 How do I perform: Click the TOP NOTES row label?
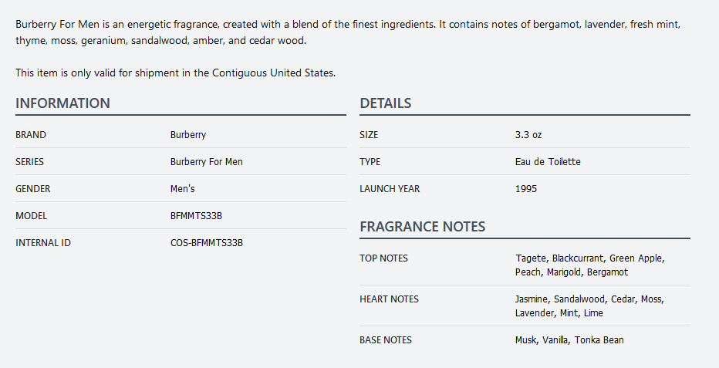(x=383, y=258)
